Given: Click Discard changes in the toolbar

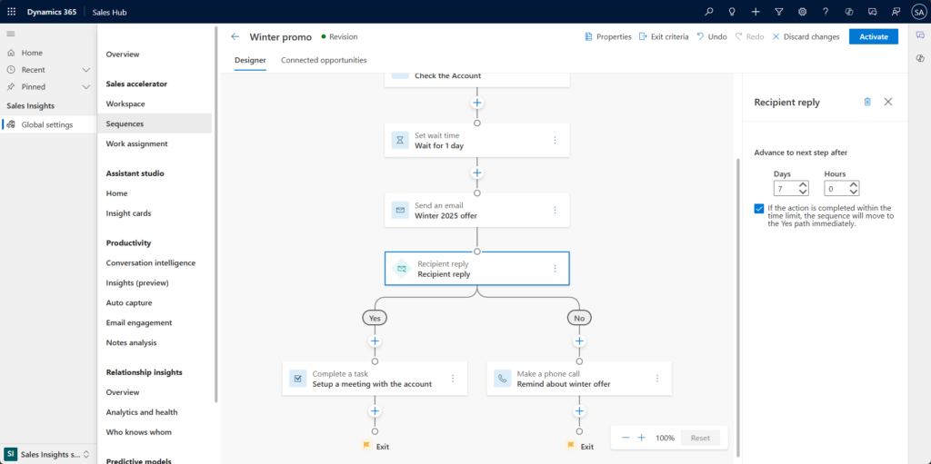Looking at the screenshot, I should point(806,36).
